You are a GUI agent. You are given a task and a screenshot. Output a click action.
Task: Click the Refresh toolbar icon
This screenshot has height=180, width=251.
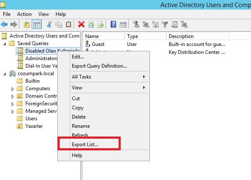pyautogui.click(x=91, y=25)
